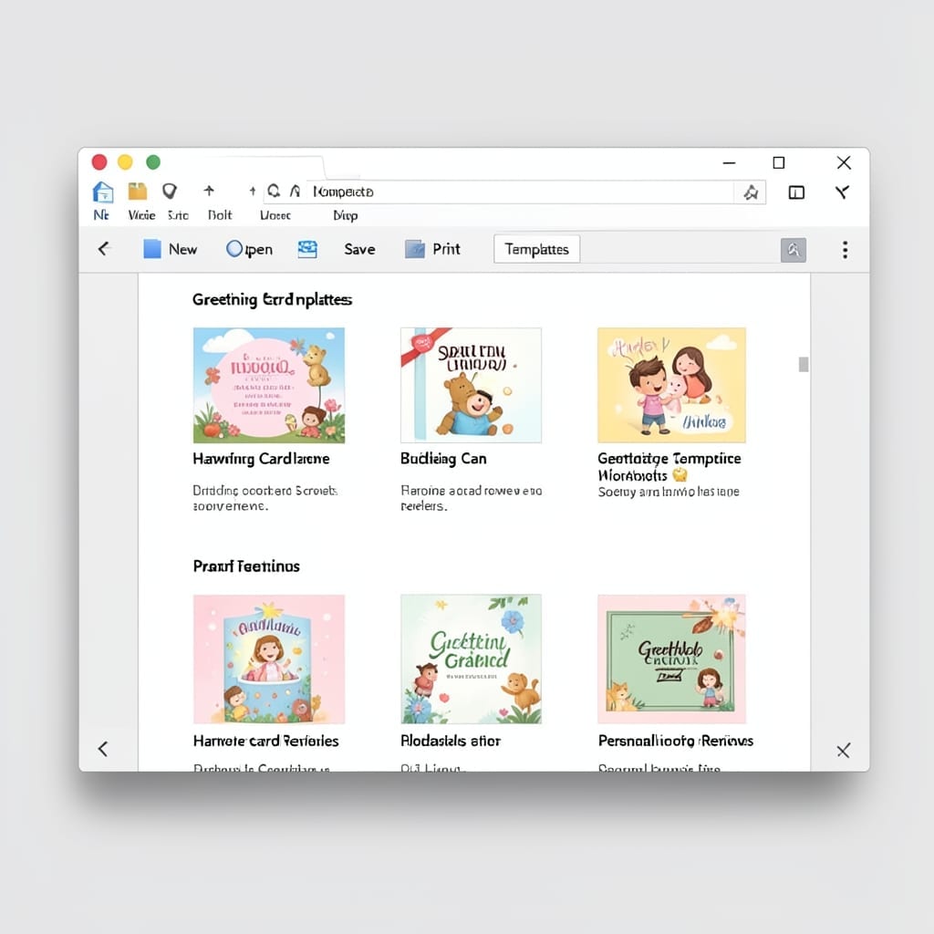Click the 'Geotlaitge Temptiice' title

pyautogui.click(x=669, y=466)
